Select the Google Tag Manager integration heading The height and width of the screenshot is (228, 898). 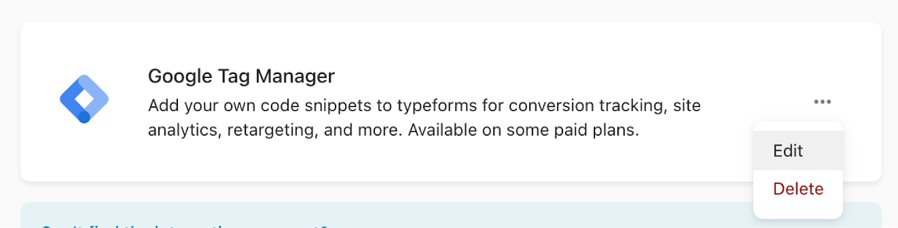click(x=241, y=76)
